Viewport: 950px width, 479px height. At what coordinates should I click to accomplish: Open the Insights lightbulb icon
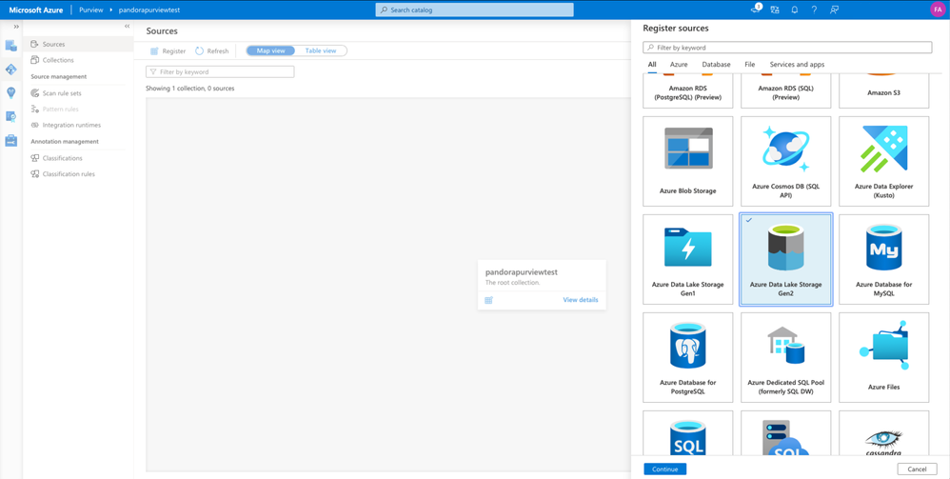(10, 92)
